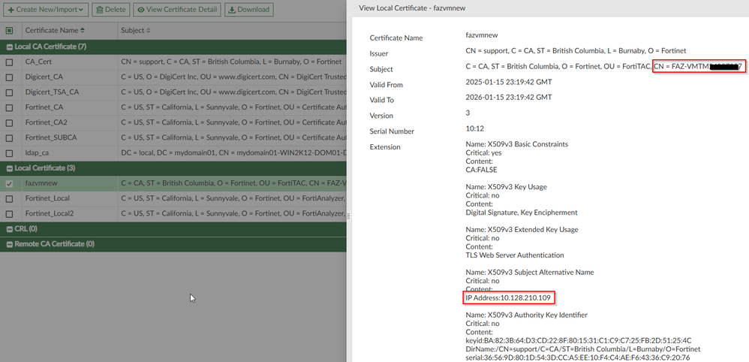Click the panel splitter handle
The height and width of the screenshot is (362, 749).
click(x=349, y=216)
